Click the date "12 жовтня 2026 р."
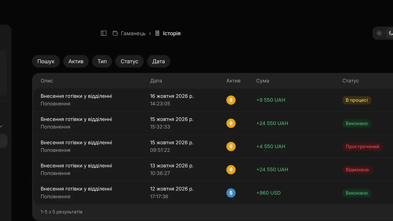This screenshot has height=221, width=393. 172,189
